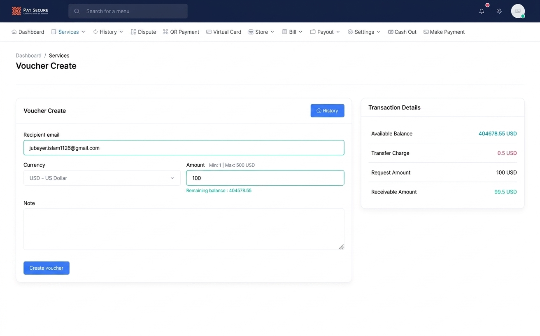Click inside the Note textarea
Viewport: 540px width, 336px height.
[x=184, y=229]
